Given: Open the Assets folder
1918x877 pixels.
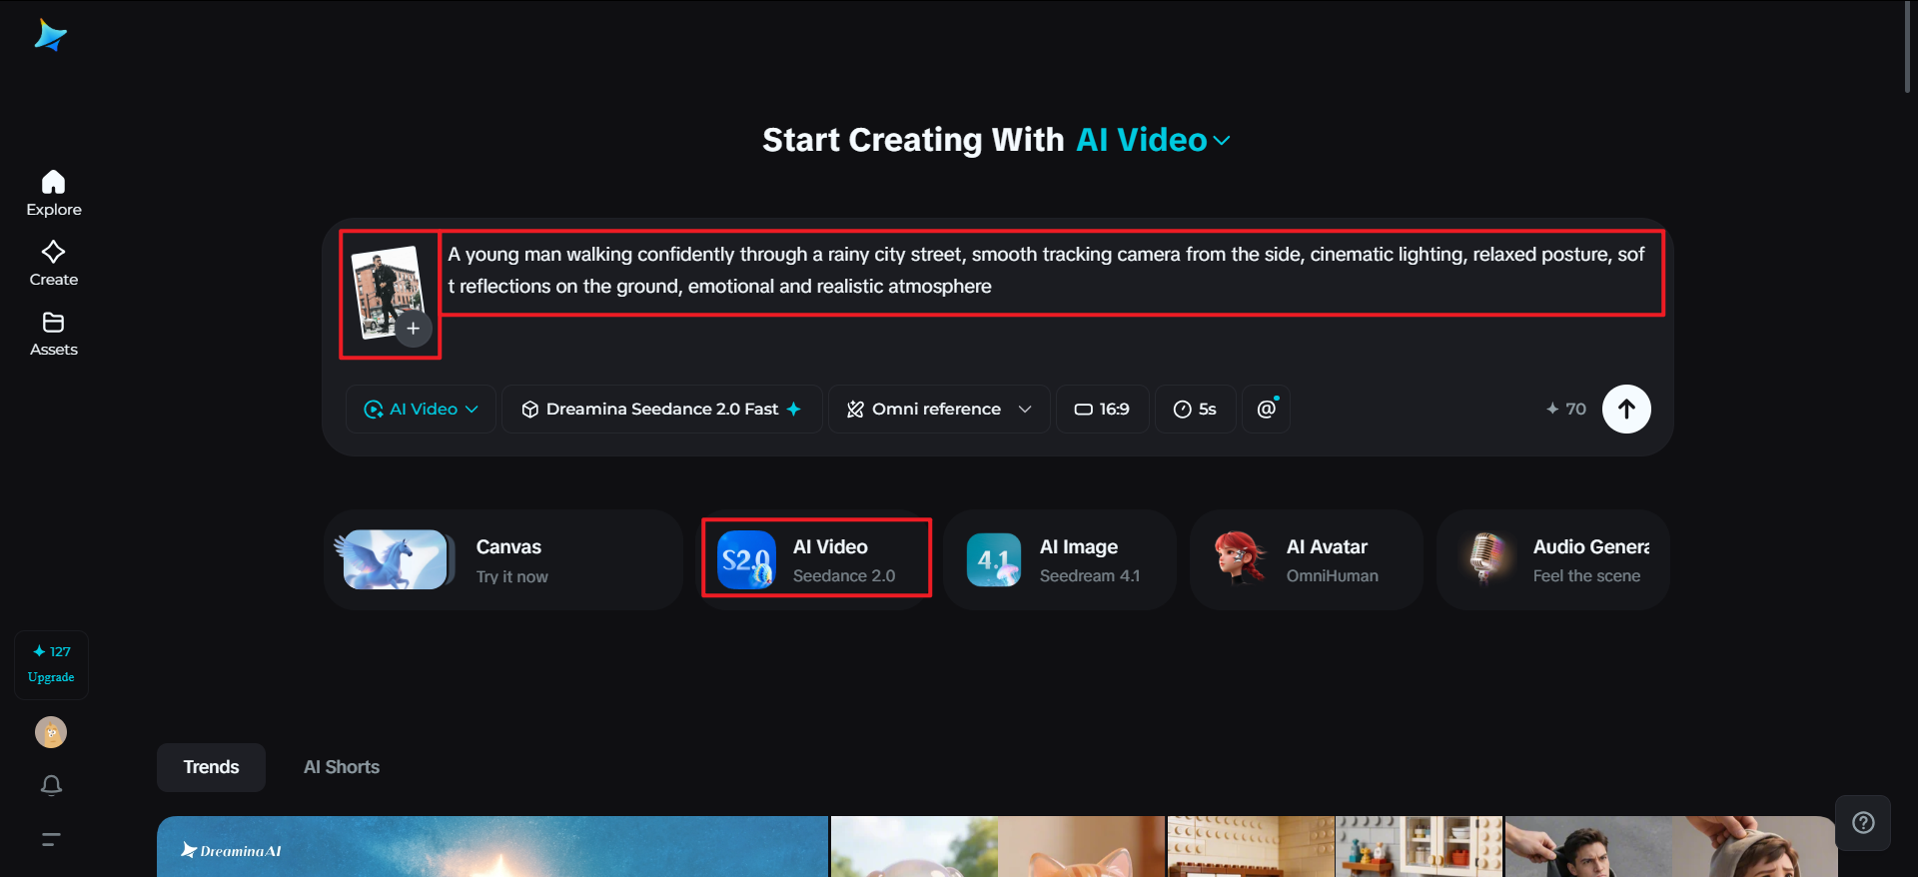Looking at the screenshot, I should [x=54, y=335].
